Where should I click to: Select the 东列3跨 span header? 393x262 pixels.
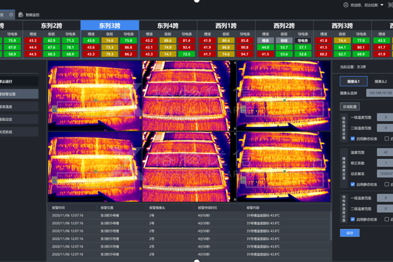[x=110, y=26]
